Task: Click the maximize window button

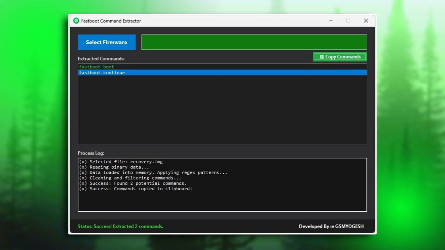Action: coord(348,21)
